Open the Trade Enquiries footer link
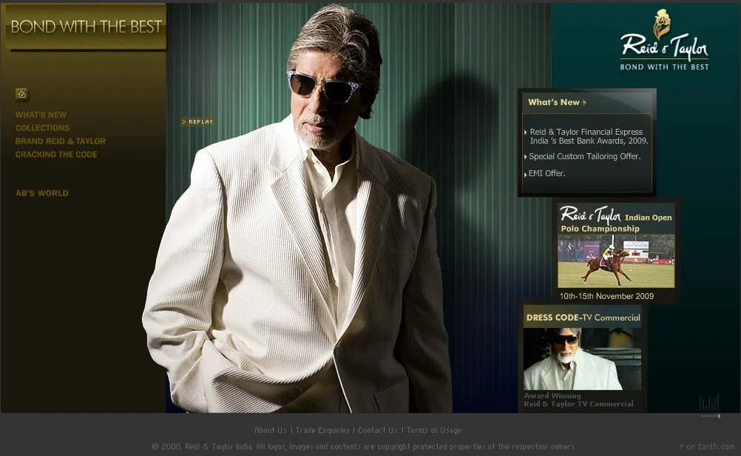 322,430
